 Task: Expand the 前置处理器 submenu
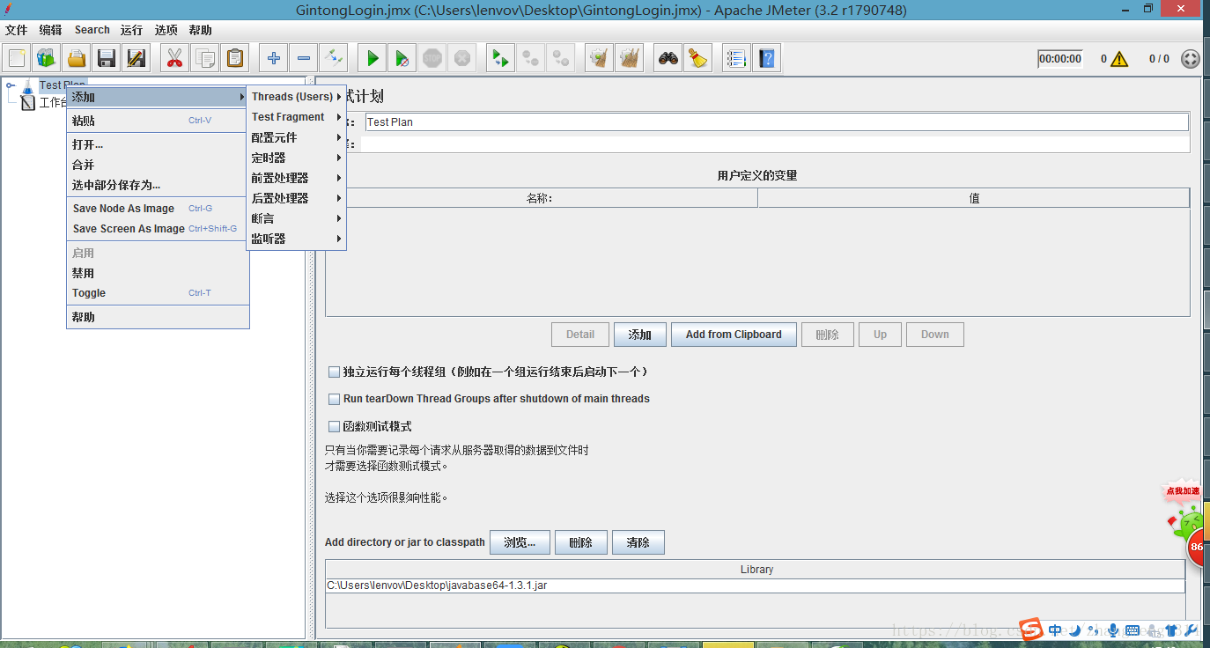[296, 178]
